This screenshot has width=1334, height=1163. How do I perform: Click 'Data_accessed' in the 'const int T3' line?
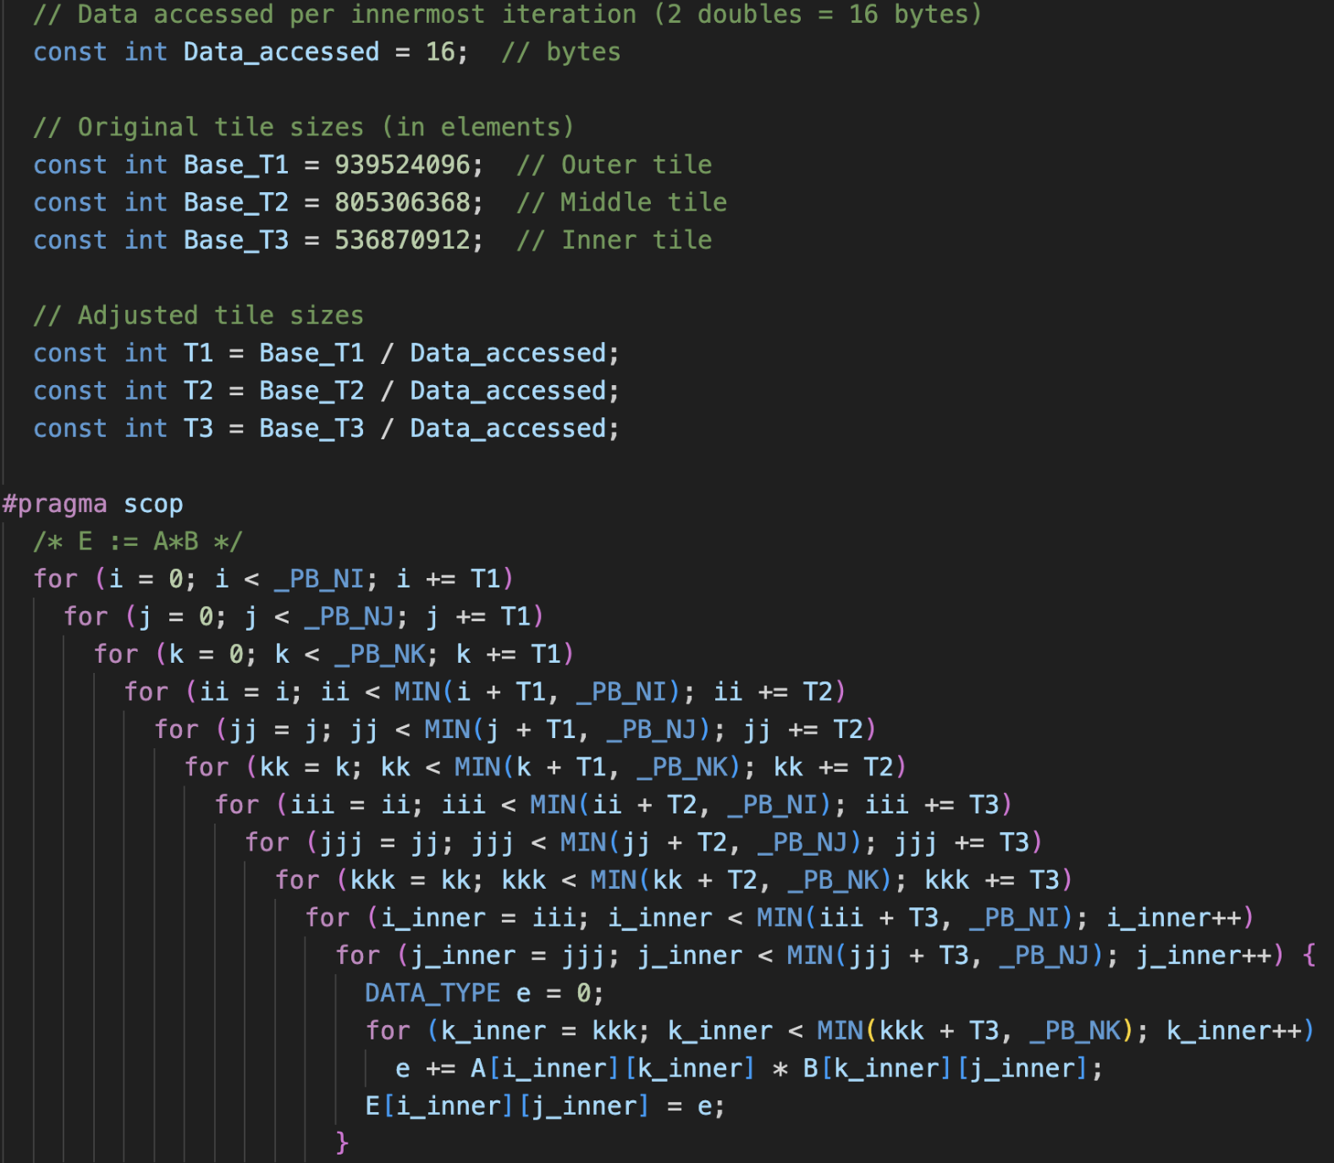point(508,428)
